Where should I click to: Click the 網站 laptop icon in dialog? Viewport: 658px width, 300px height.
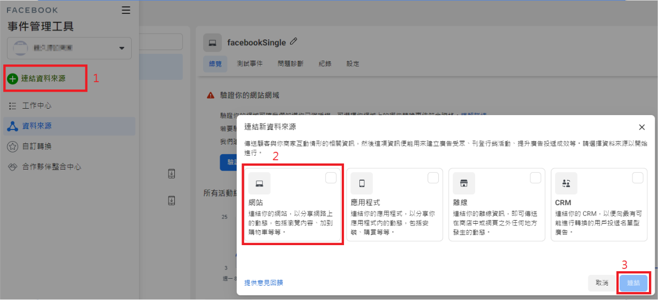click(259, 183)
